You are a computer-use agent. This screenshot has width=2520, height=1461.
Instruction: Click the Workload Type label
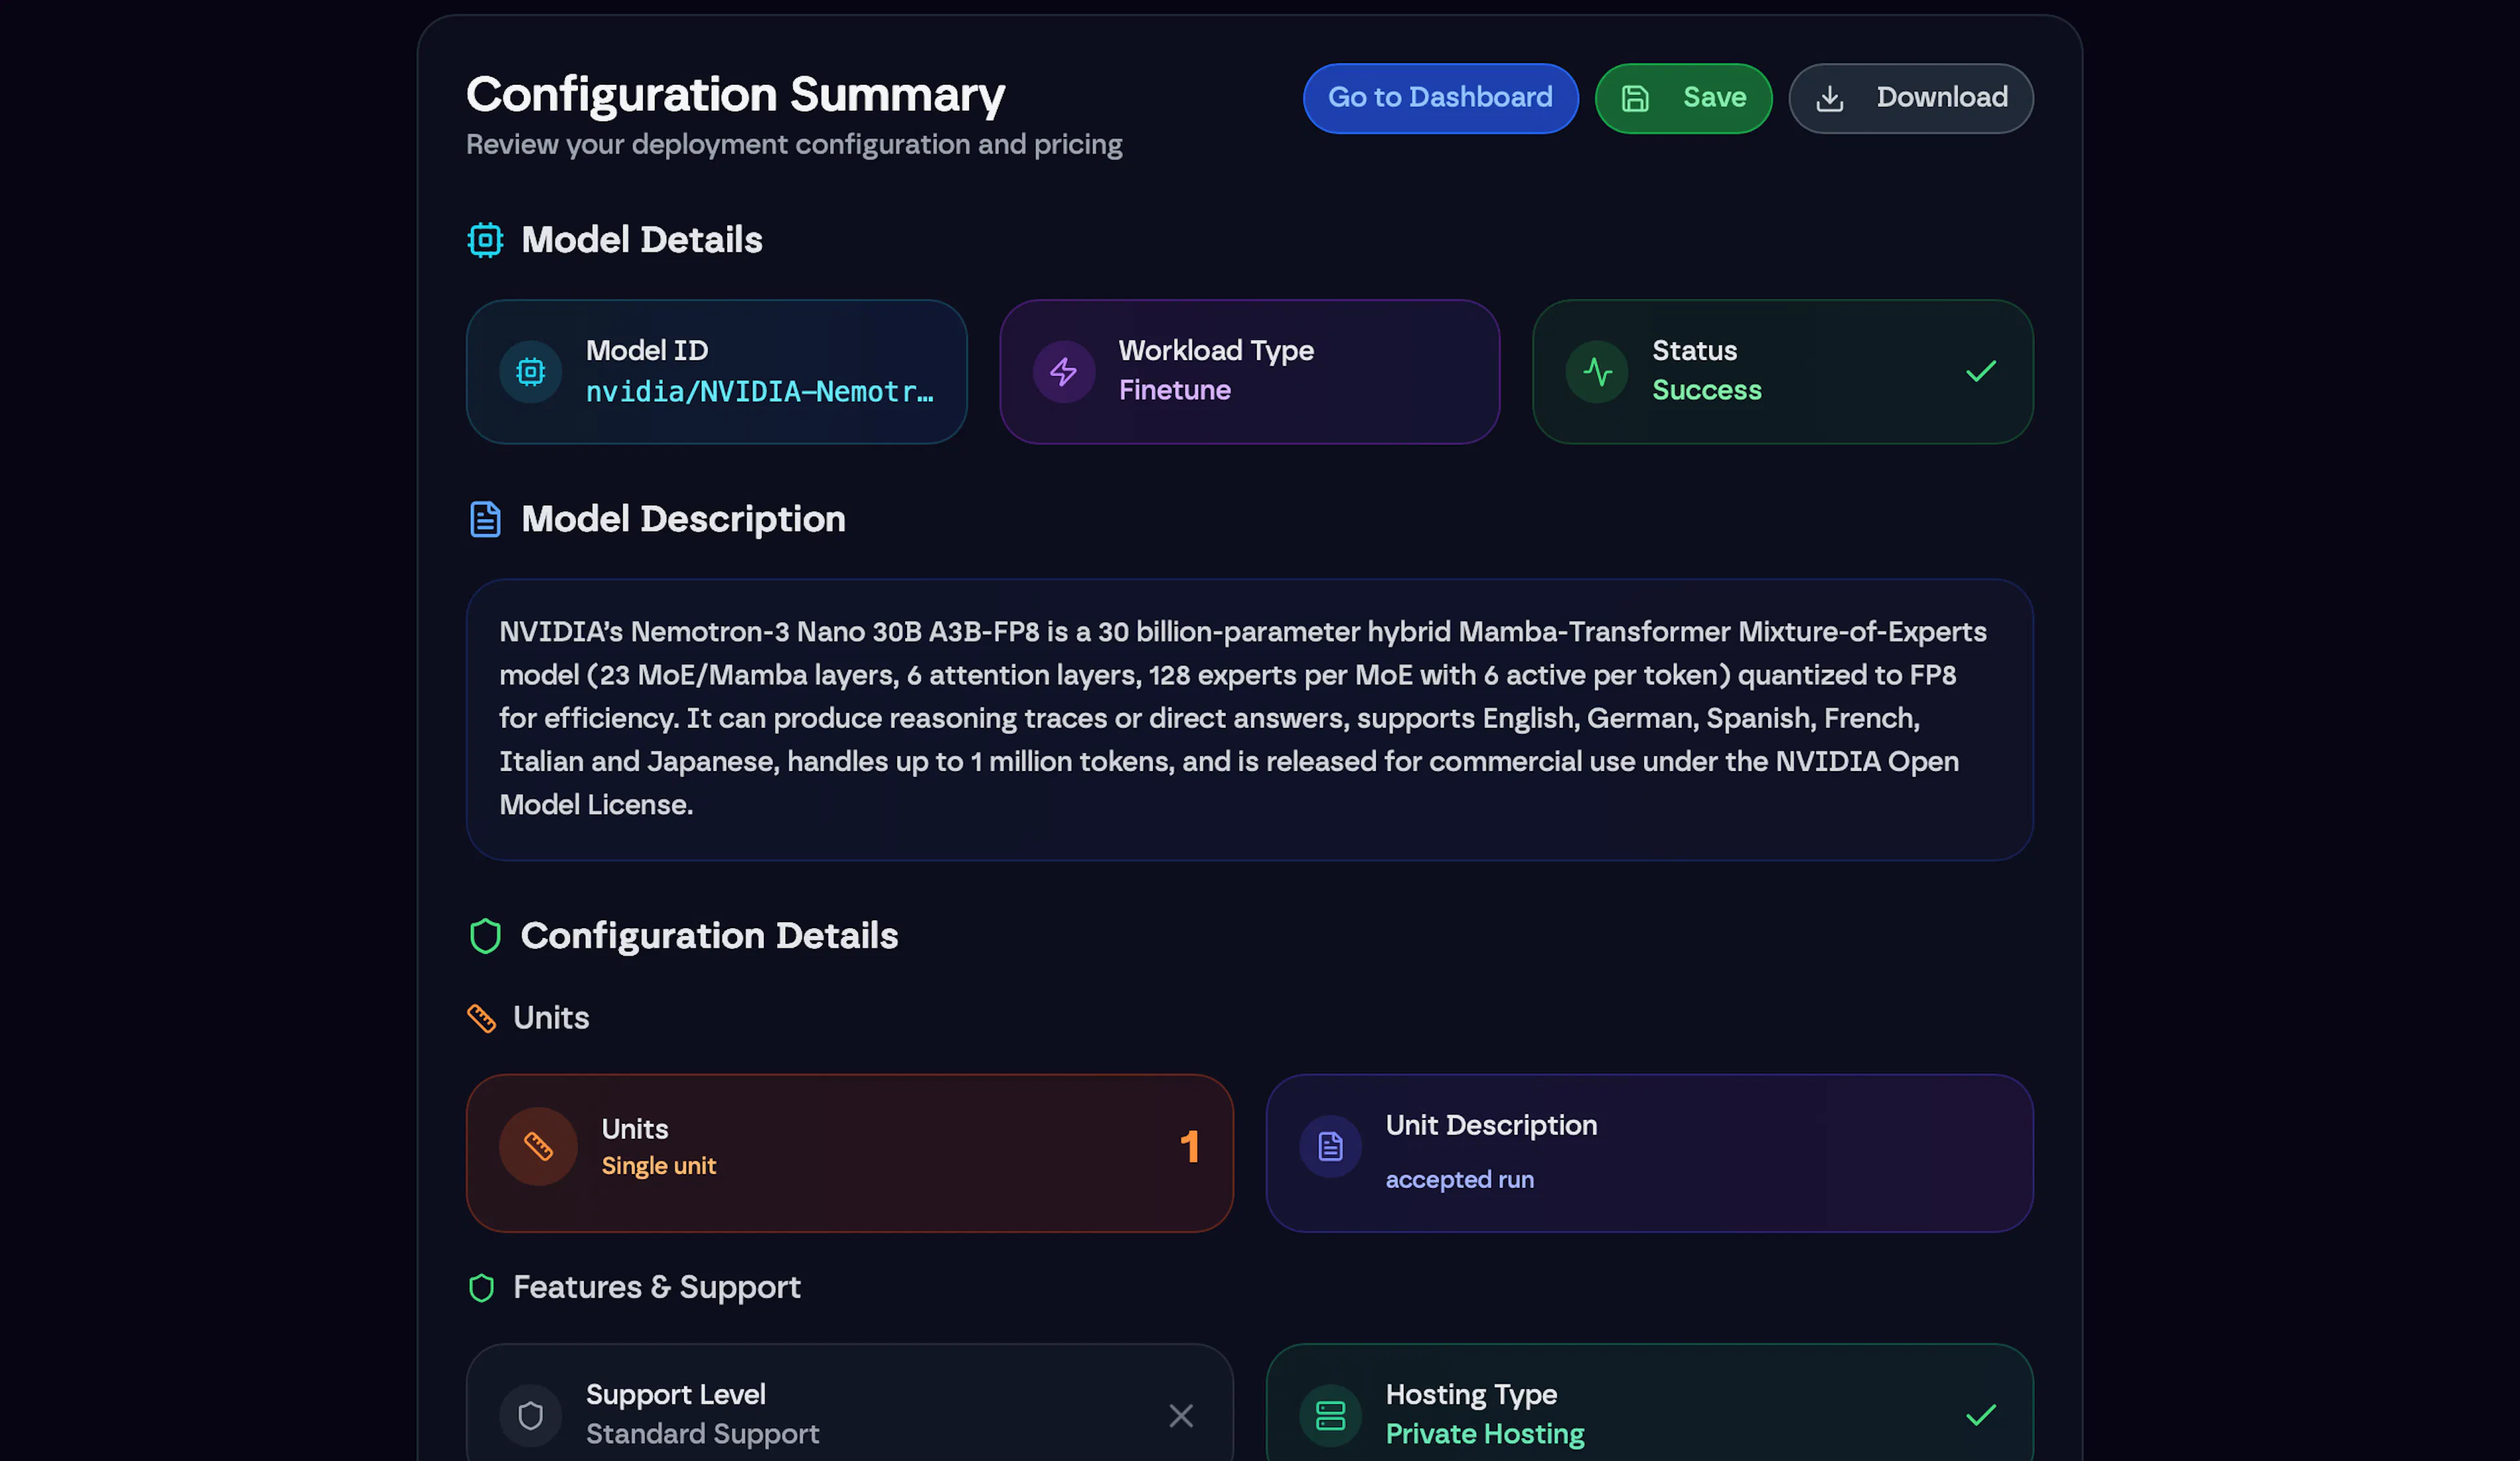click(1216, 351)
